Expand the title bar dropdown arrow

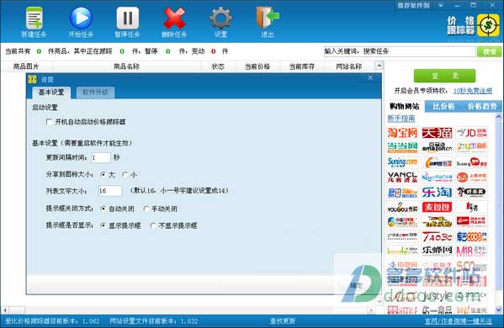[x=441, y=5]
